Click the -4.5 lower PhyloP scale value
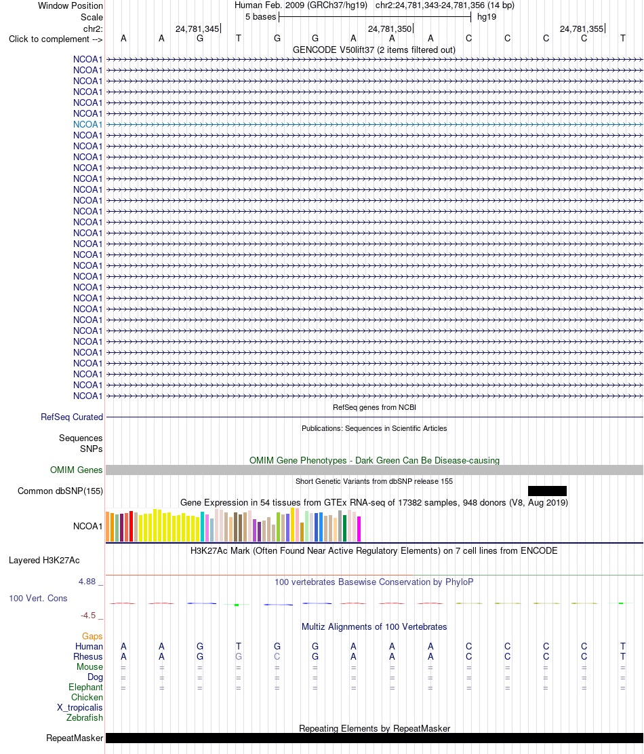The height and width of the screenshot is (754, 644). (88, 616)
